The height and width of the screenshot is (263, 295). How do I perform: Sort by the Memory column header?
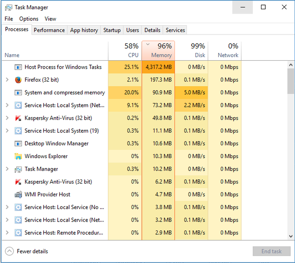[158, 51]
